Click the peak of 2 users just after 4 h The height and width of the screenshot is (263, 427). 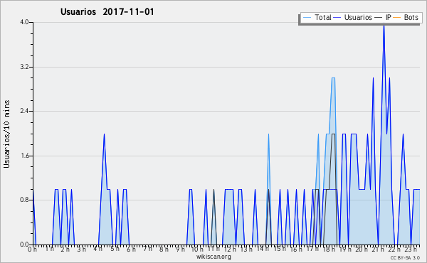click(x=104, y=134)
